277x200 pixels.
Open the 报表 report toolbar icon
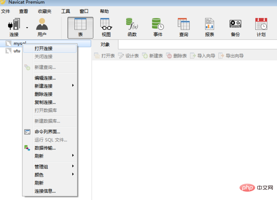click(x=209, y=27)
